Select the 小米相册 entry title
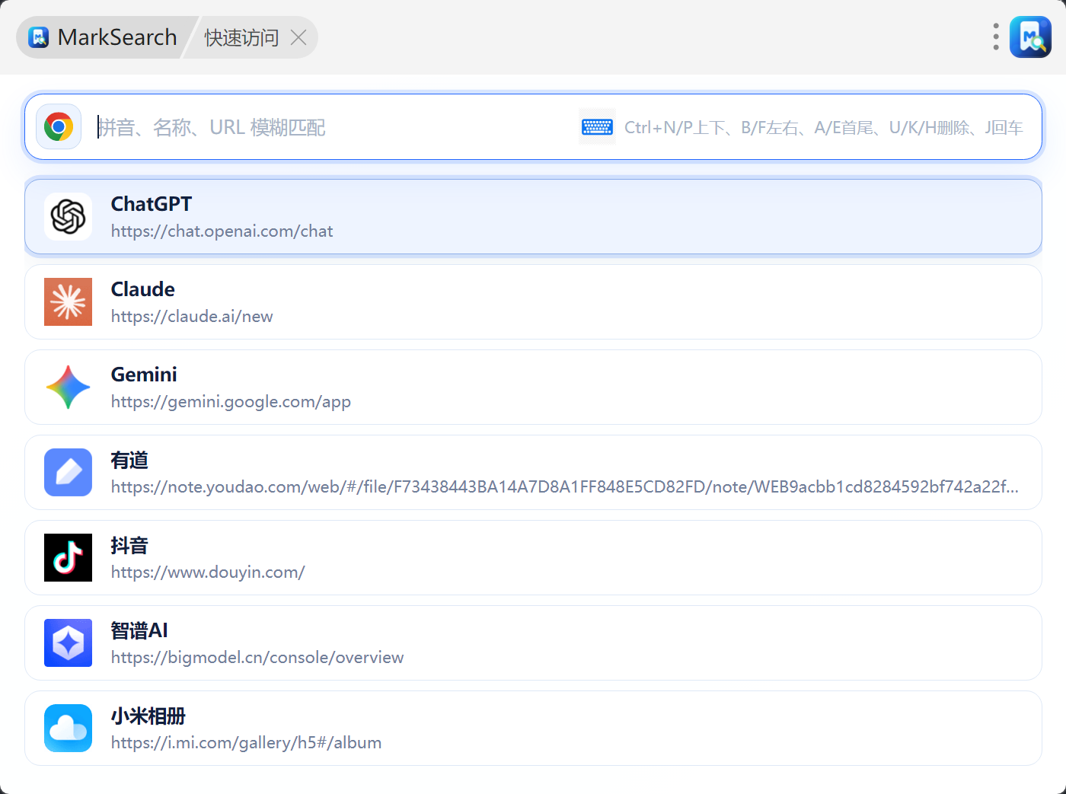The width and height of the screenshot is (1066, 794). 148,716
